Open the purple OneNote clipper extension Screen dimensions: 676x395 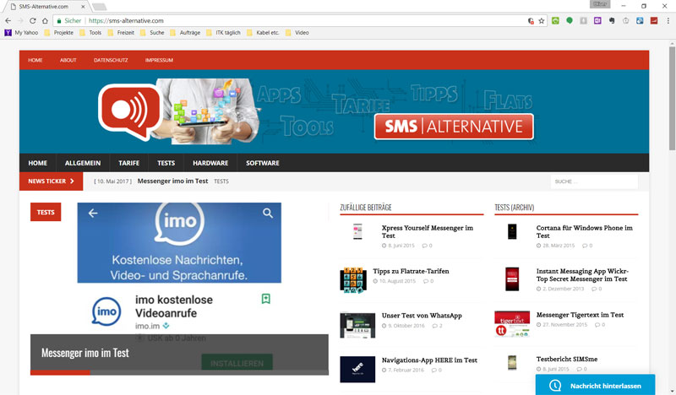597,20
